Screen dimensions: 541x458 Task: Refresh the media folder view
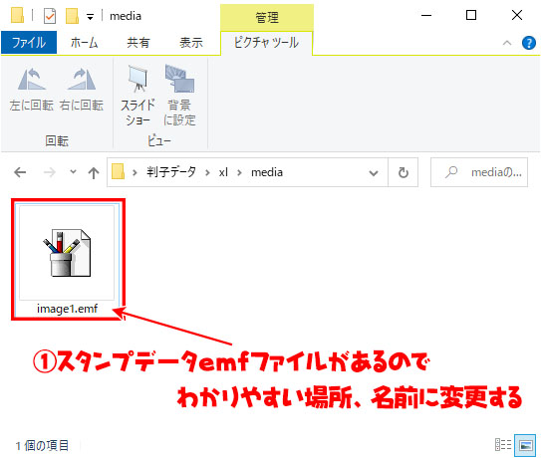click(x=403, y=172)
